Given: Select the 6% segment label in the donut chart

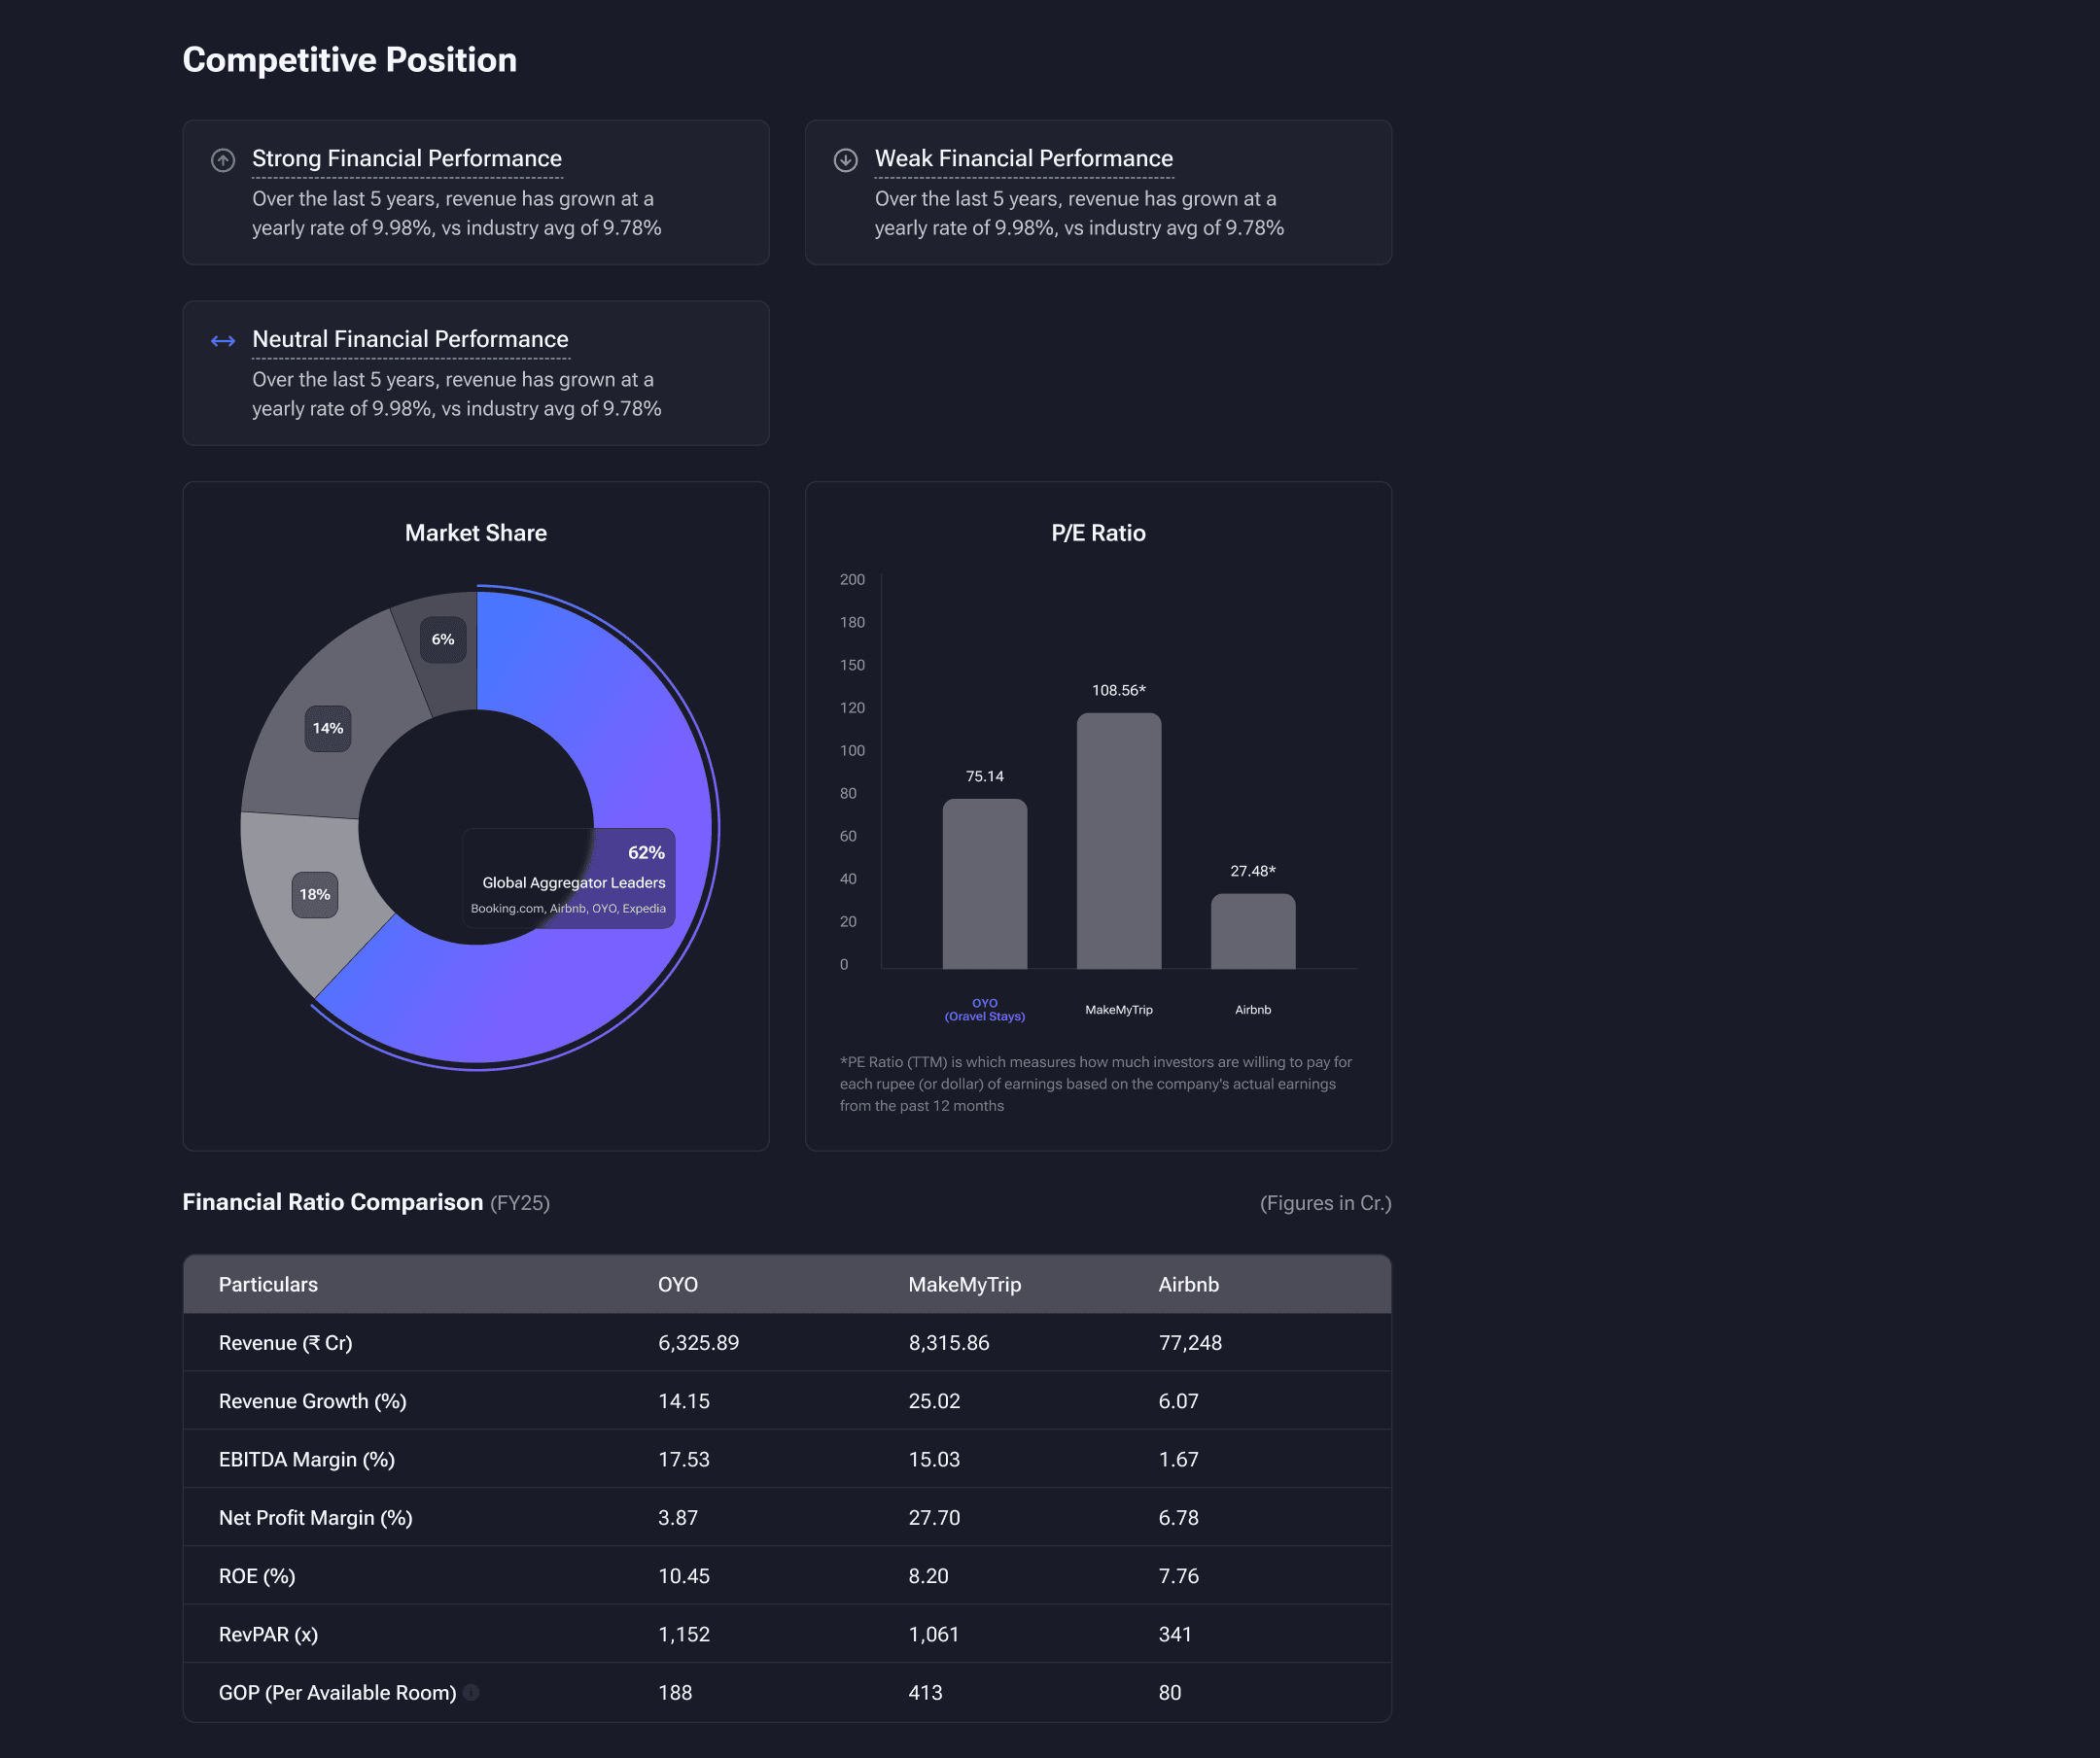Looking at the screenshot, I should click(443, 639).
